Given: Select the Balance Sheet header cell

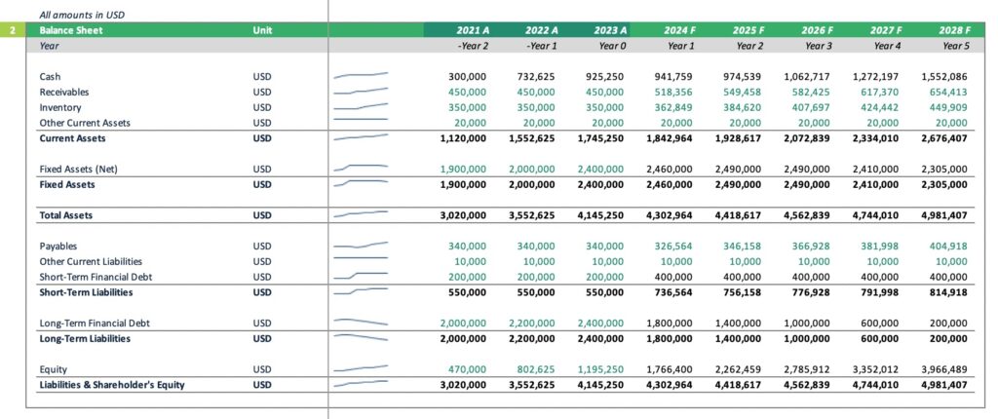Looking at the screenshot, I should (70, 30).
